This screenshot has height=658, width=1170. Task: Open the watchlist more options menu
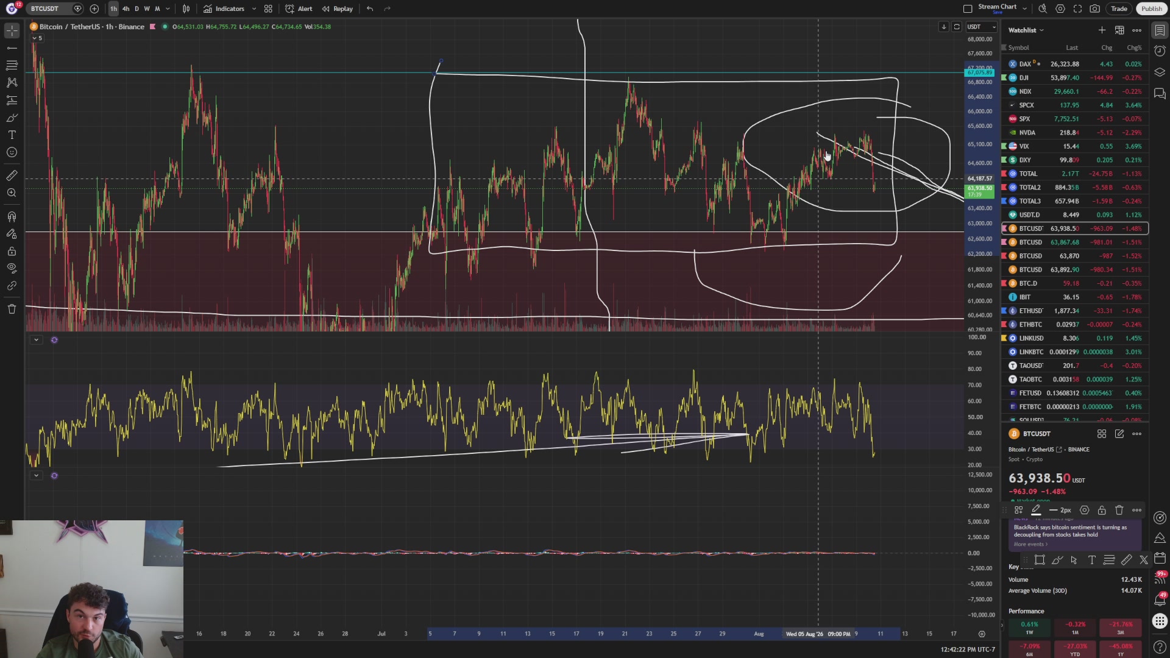click(1137, 30)
